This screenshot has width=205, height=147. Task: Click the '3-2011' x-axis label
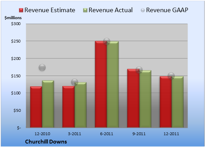(x=75, y=134)
